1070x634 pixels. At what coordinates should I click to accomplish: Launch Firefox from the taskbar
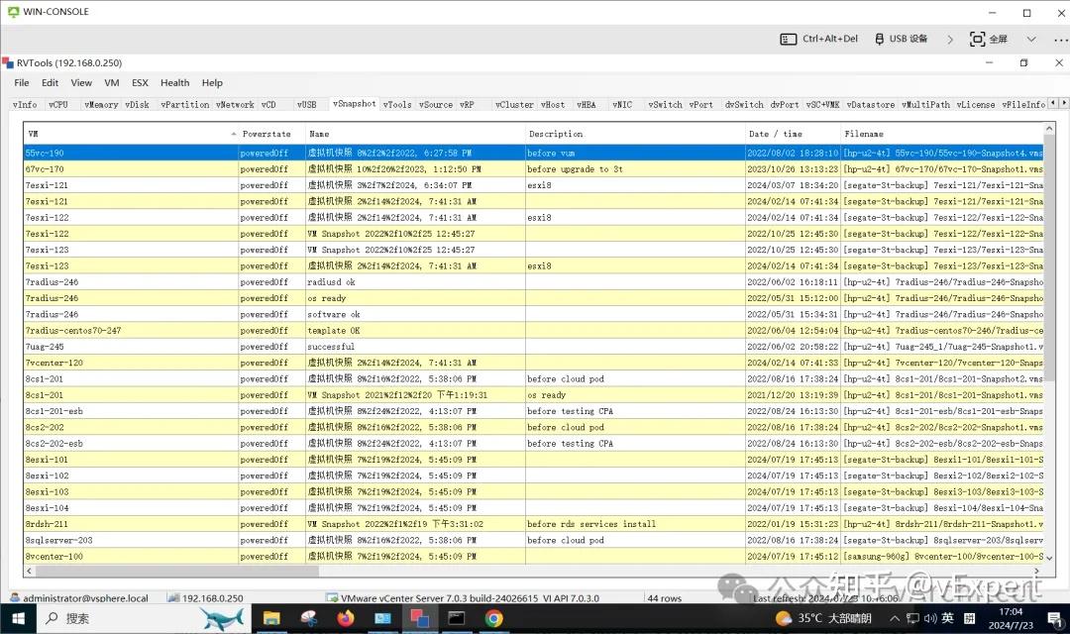point(346,618)
